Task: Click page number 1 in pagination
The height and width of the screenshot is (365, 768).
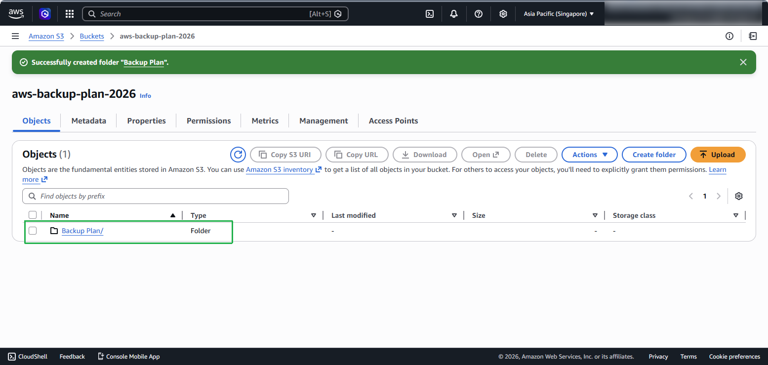Action: coord(705,196)
